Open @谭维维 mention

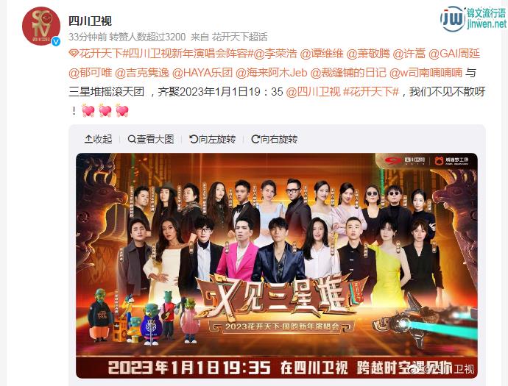tap(322, 54)
